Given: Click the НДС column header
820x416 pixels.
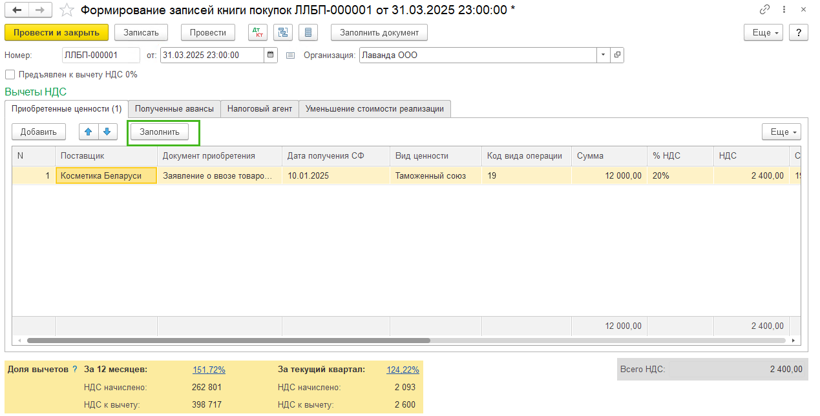Looking at the screenshot, I should 752,156.
